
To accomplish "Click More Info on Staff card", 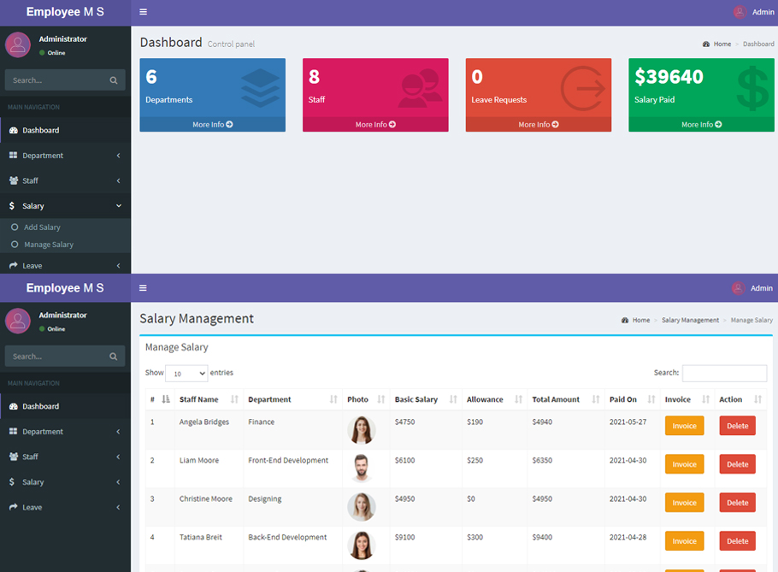I will (x=375, y=125).
